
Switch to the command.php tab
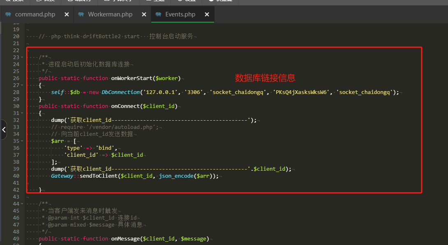[35, 14]
